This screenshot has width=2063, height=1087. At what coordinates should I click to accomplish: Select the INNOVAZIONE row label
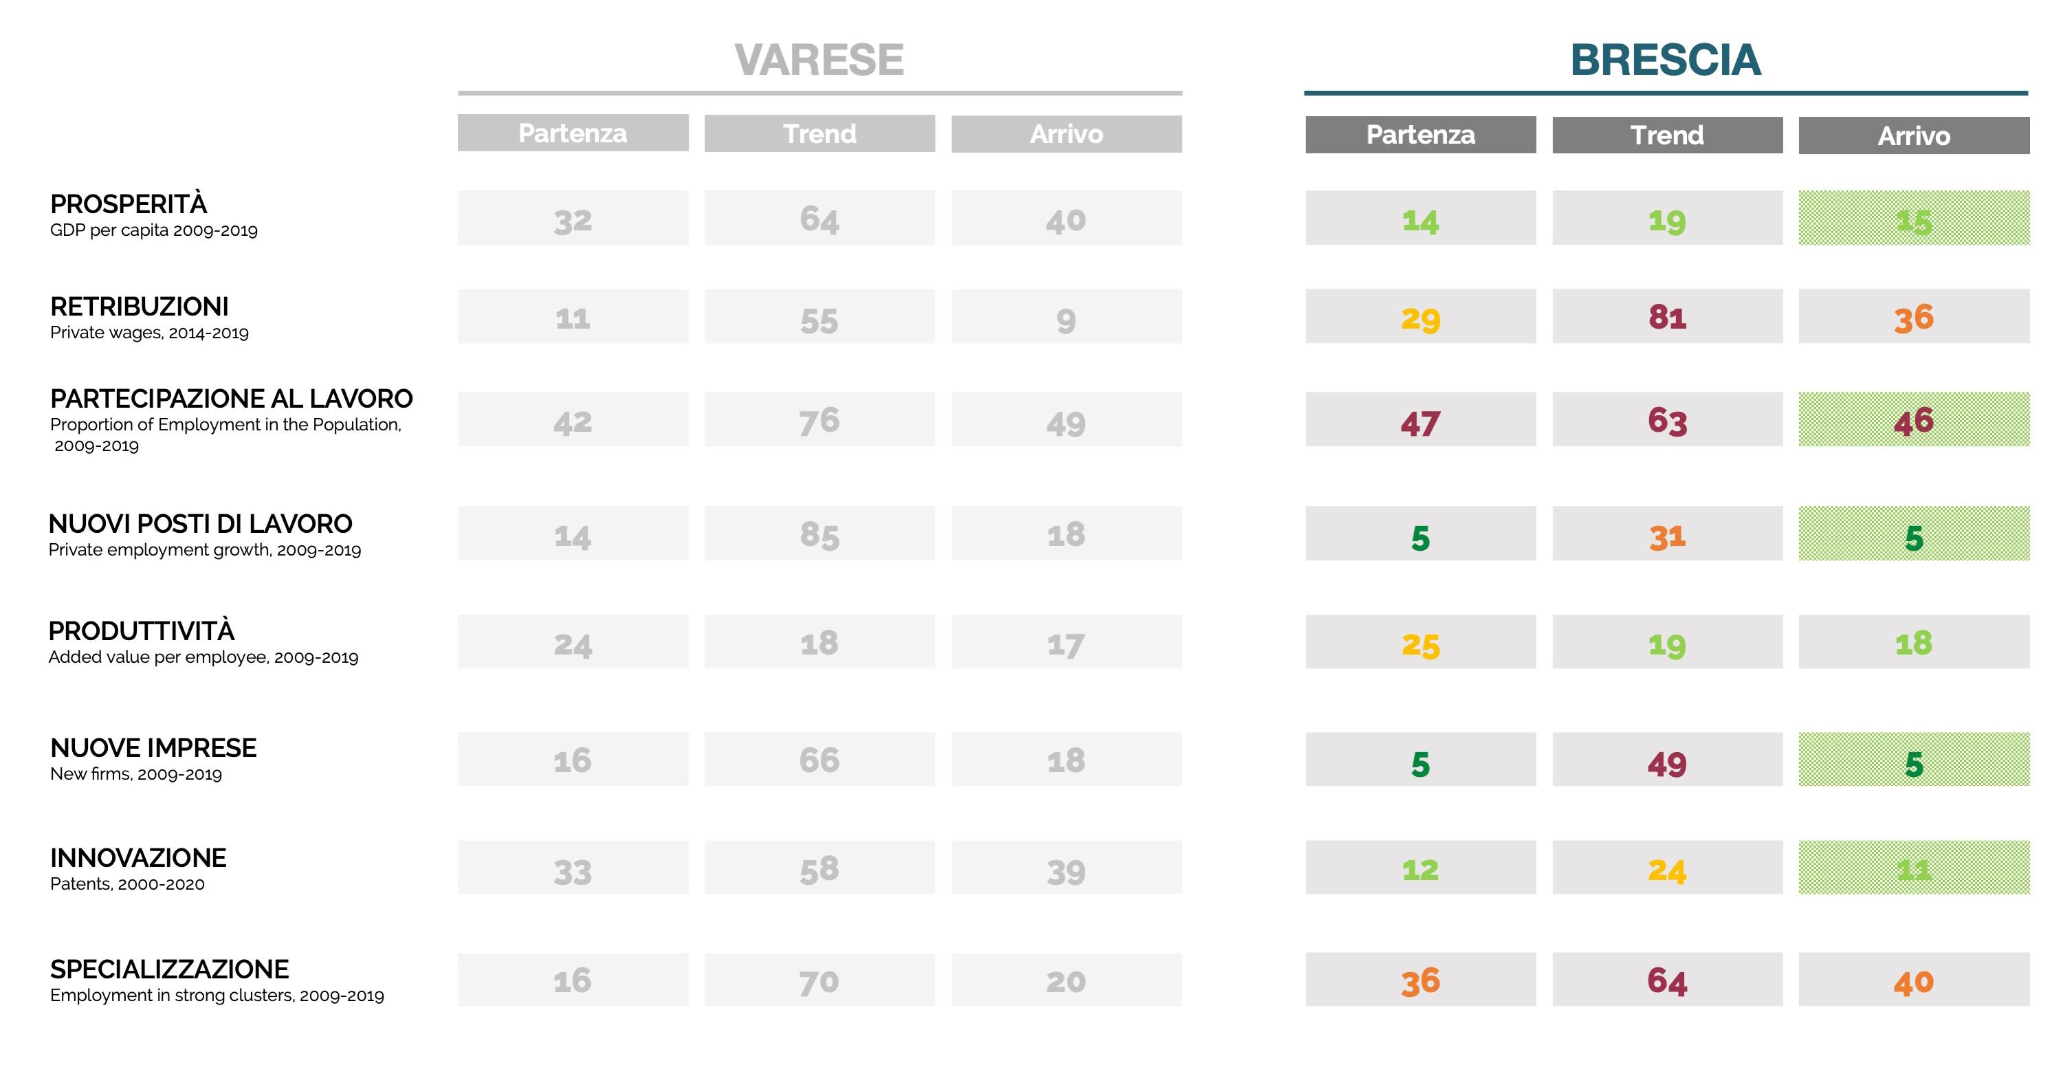tap(137, 858)
